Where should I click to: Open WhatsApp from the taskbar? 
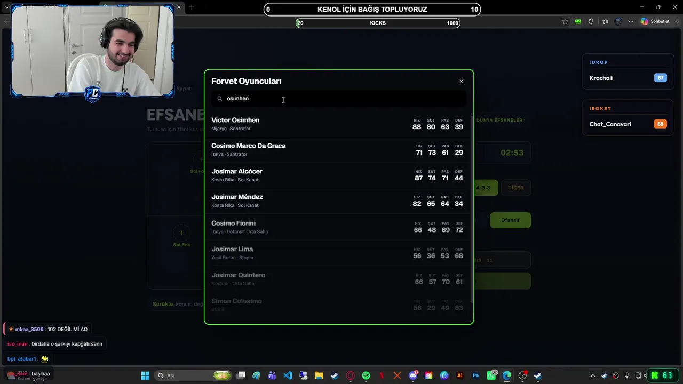[491, 375]
